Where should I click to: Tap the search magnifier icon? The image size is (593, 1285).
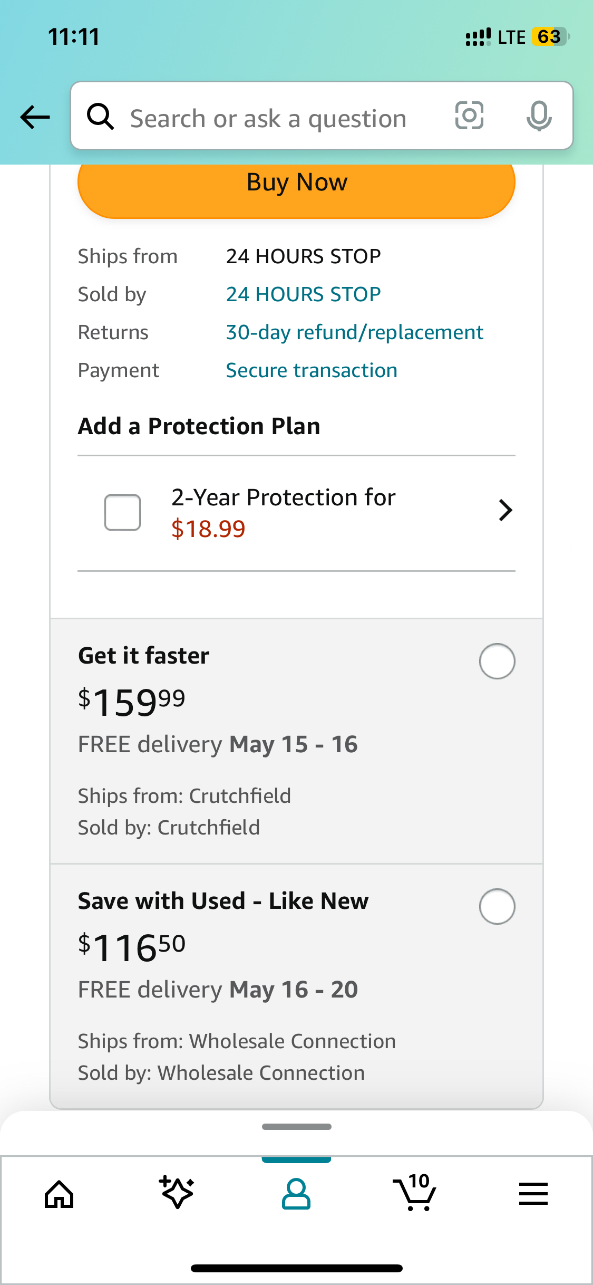[x=100, y=117]
